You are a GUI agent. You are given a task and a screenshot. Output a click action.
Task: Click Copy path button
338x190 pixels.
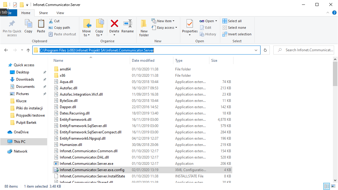click(59, 28)
